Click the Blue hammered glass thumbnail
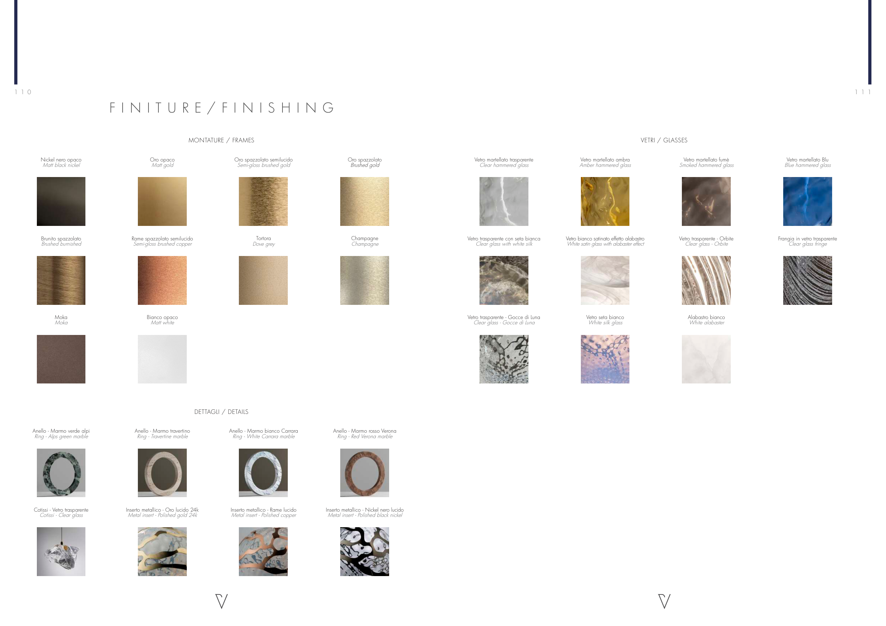Viewport: 886px width, 626px height. point(807,201)
